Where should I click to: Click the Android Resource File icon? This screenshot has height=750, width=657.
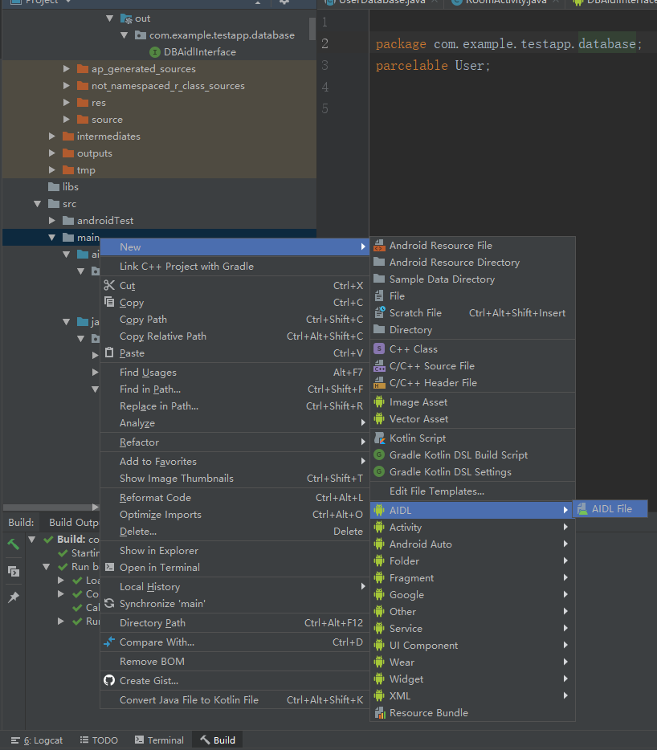[379, 246]
